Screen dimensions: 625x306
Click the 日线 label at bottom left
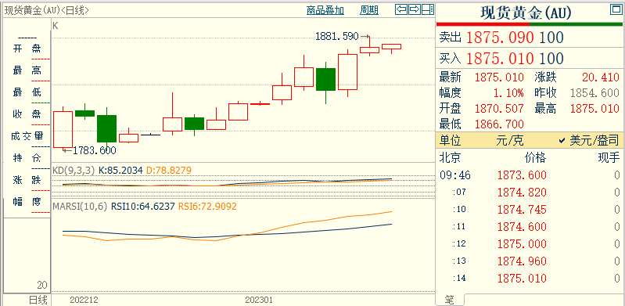pyautogui.click(x=38, y=300)
